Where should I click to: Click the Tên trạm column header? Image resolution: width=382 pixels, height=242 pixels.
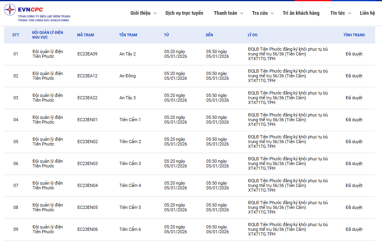coord(128,35)
